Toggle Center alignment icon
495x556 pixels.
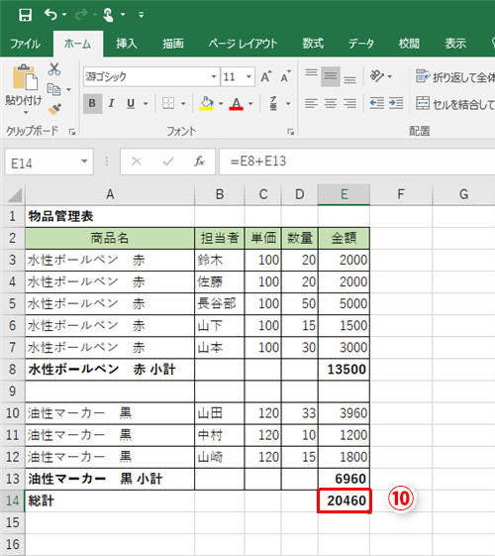(331, 103)
